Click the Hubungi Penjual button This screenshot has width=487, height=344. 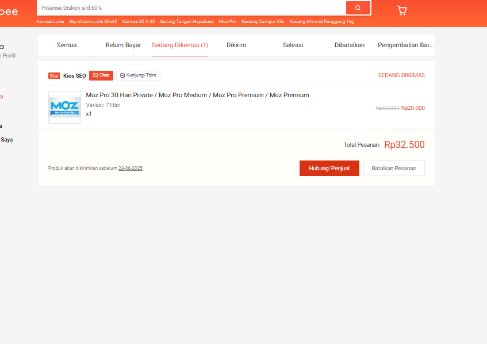pos(329,168)
